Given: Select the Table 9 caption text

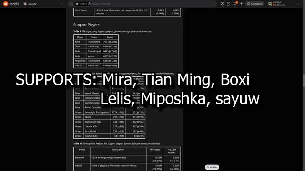Looking at the screenshot, I should (112, 31).
